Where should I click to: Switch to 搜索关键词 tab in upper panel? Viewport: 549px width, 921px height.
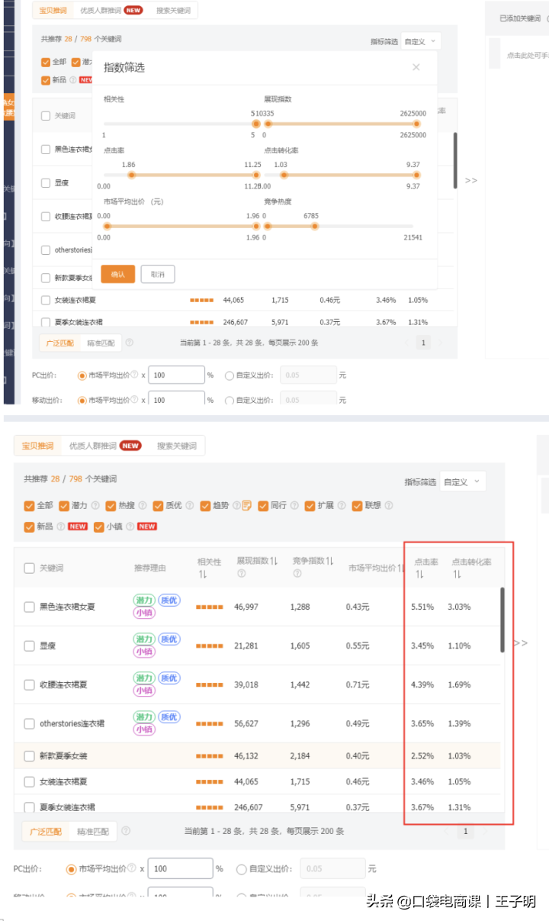(x=175, y=11)
